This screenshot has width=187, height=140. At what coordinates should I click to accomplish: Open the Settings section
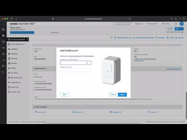tap(13, 73)
